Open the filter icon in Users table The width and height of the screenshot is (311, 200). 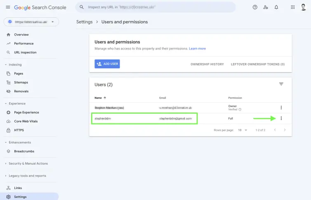coord(281,84)
